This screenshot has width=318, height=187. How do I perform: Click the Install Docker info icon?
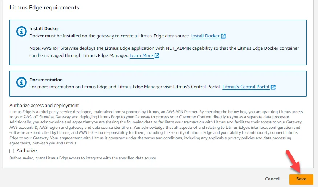point(21,32)
